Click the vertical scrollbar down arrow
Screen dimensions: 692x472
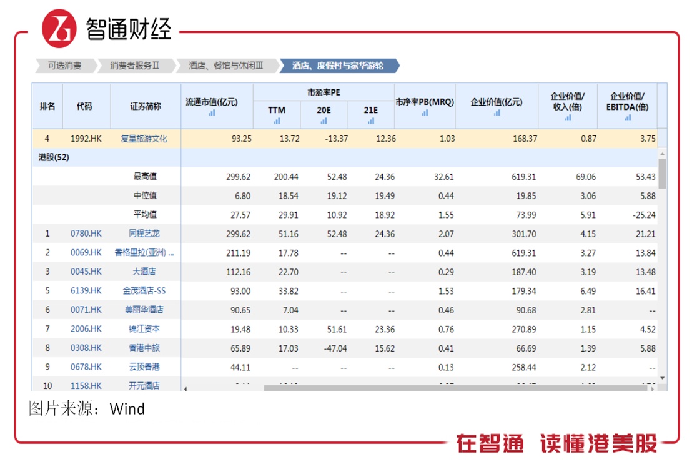point(662,378)
